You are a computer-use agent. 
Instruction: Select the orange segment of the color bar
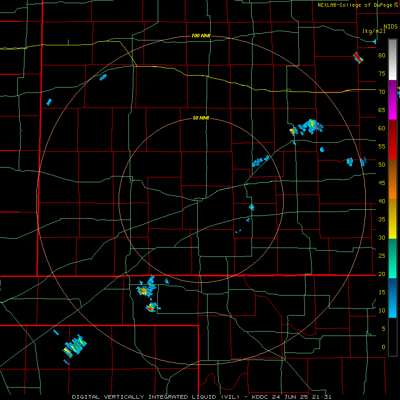(x=392, y=189)
